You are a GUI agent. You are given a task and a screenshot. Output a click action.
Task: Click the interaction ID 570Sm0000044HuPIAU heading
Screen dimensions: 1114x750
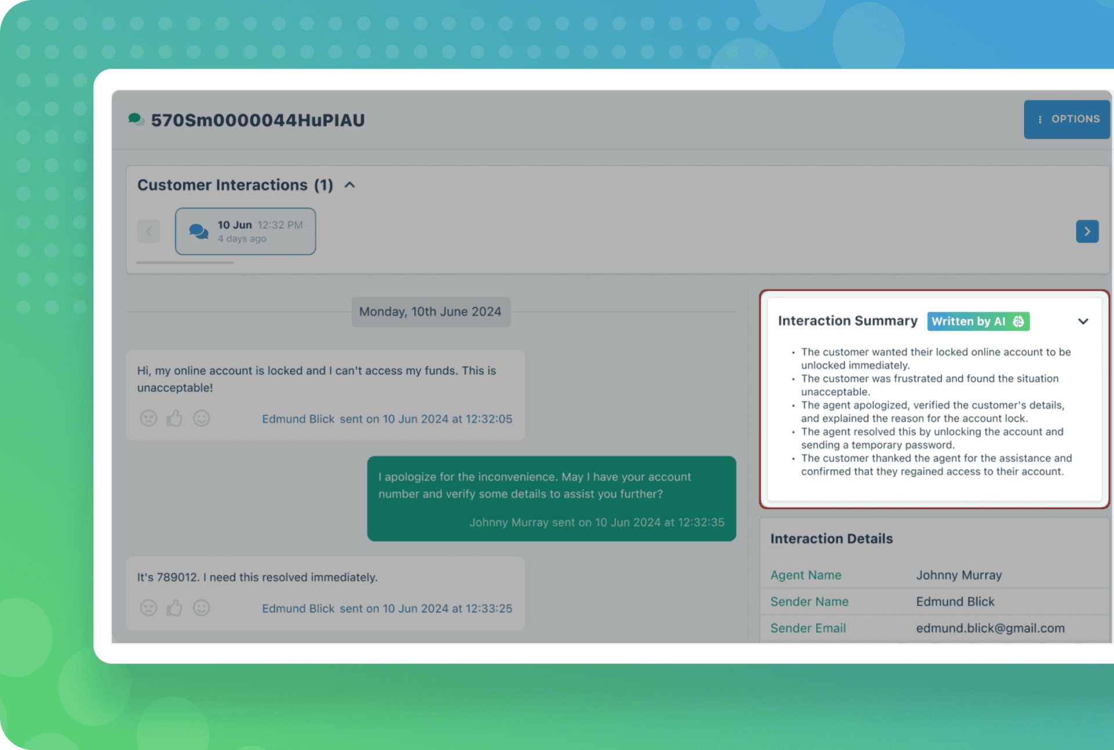258,120
